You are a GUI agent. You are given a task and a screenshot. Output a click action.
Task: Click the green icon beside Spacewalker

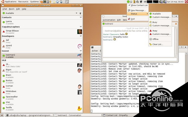pos(4,97)
